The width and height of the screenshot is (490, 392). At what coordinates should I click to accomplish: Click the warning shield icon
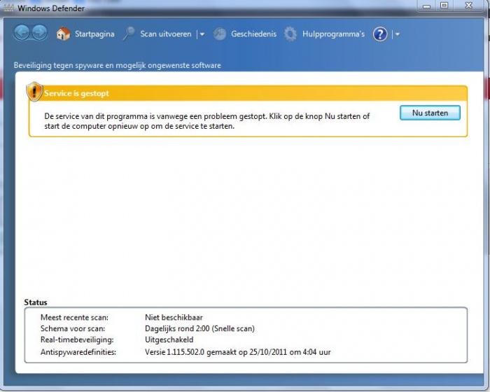[34, 92]
